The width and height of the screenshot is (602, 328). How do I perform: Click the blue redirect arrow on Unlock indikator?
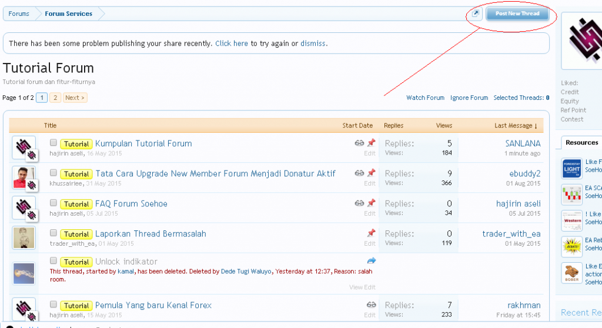click(371, 260)
